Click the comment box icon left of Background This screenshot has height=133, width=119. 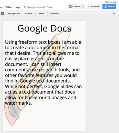3,13
